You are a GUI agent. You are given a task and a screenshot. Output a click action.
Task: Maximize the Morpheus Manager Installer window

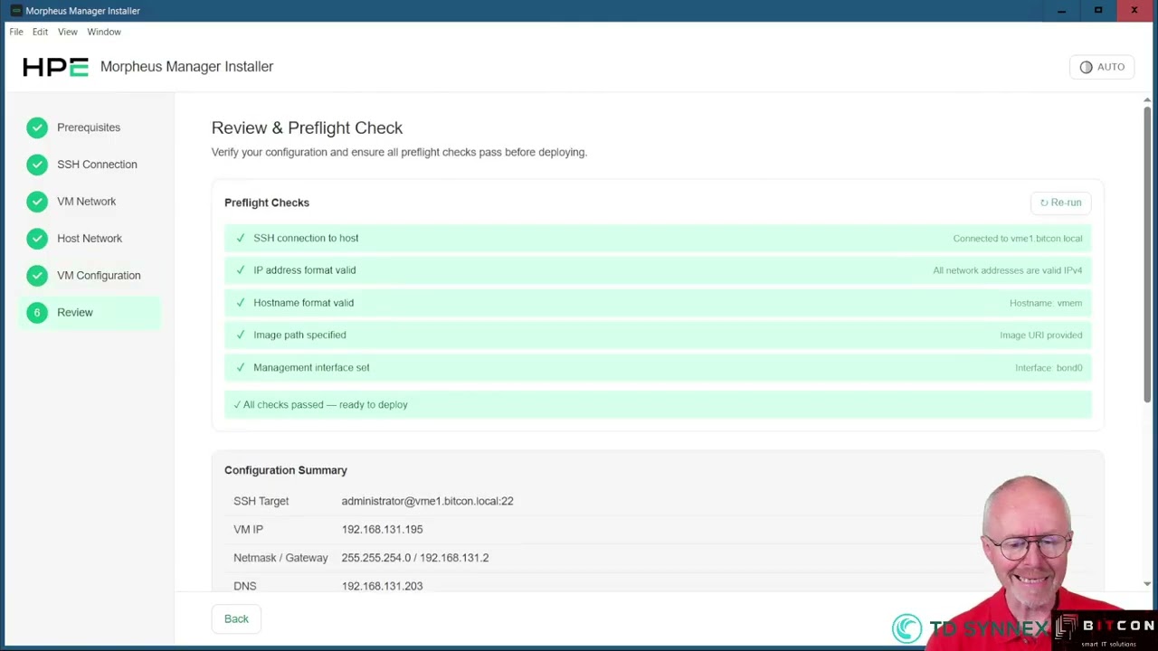1097,11
